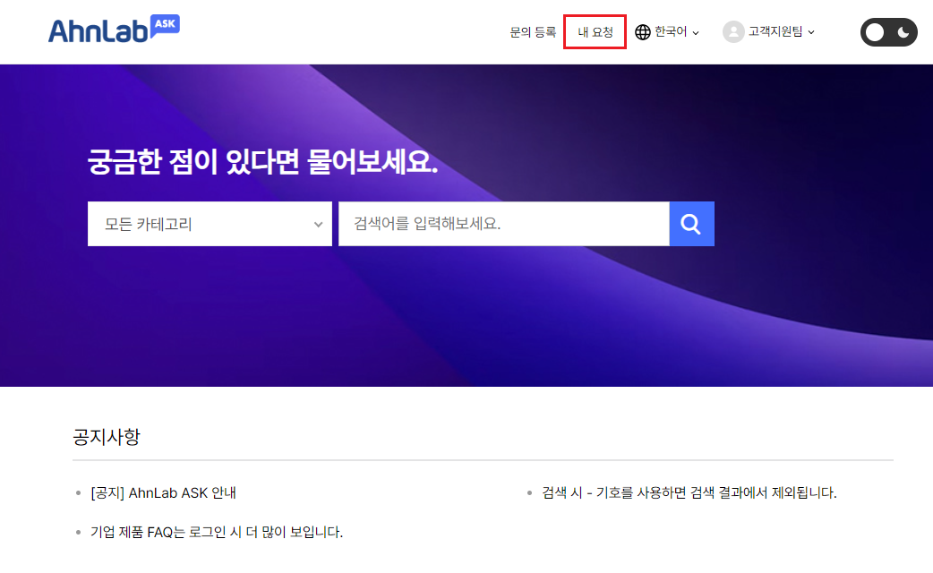Click the globe language icon
This screenshot has height=573, width=933.
pos(641,31)
